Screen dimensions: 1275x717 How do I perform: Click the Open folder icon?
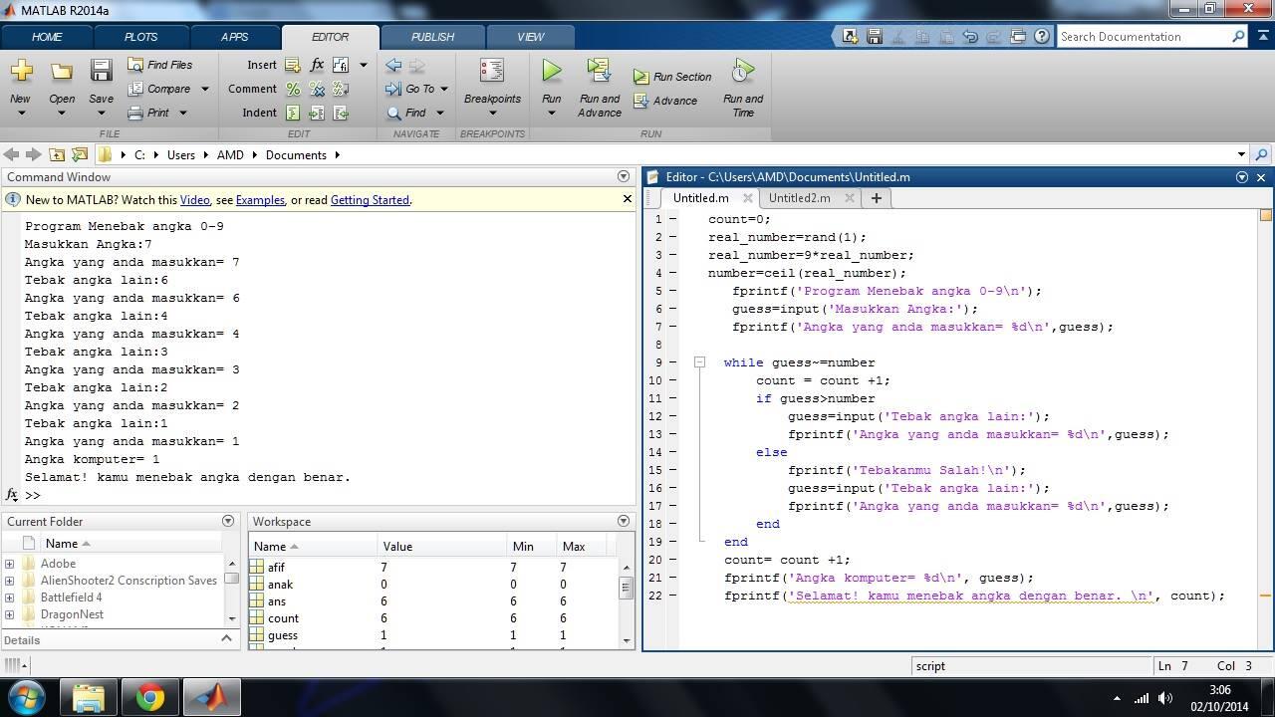click(62, 71)
